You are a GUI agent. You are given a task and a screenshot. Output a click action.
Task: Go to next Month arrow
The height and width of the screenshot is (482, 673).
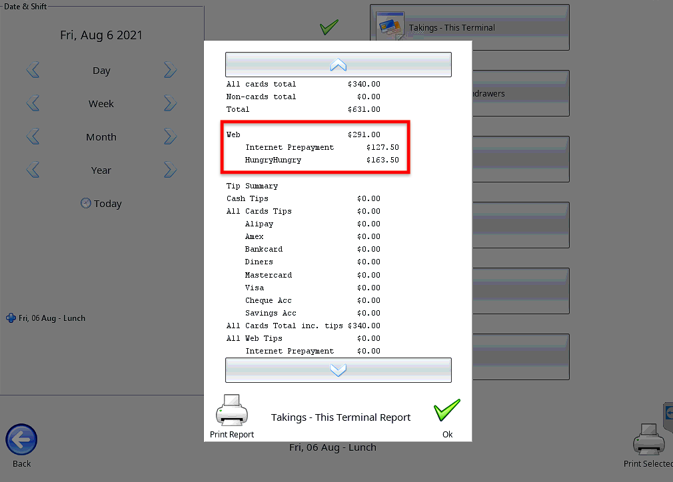170,136
